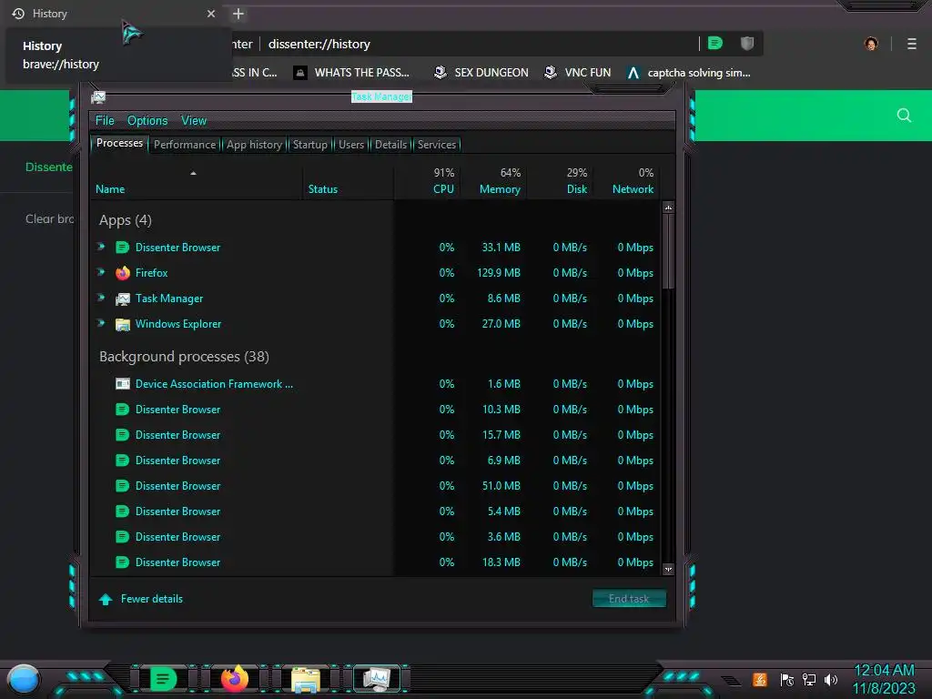Select the Dissenter Browser process using 15.7 MB
This screenshot has height=699, width=932.
(377, 435)
